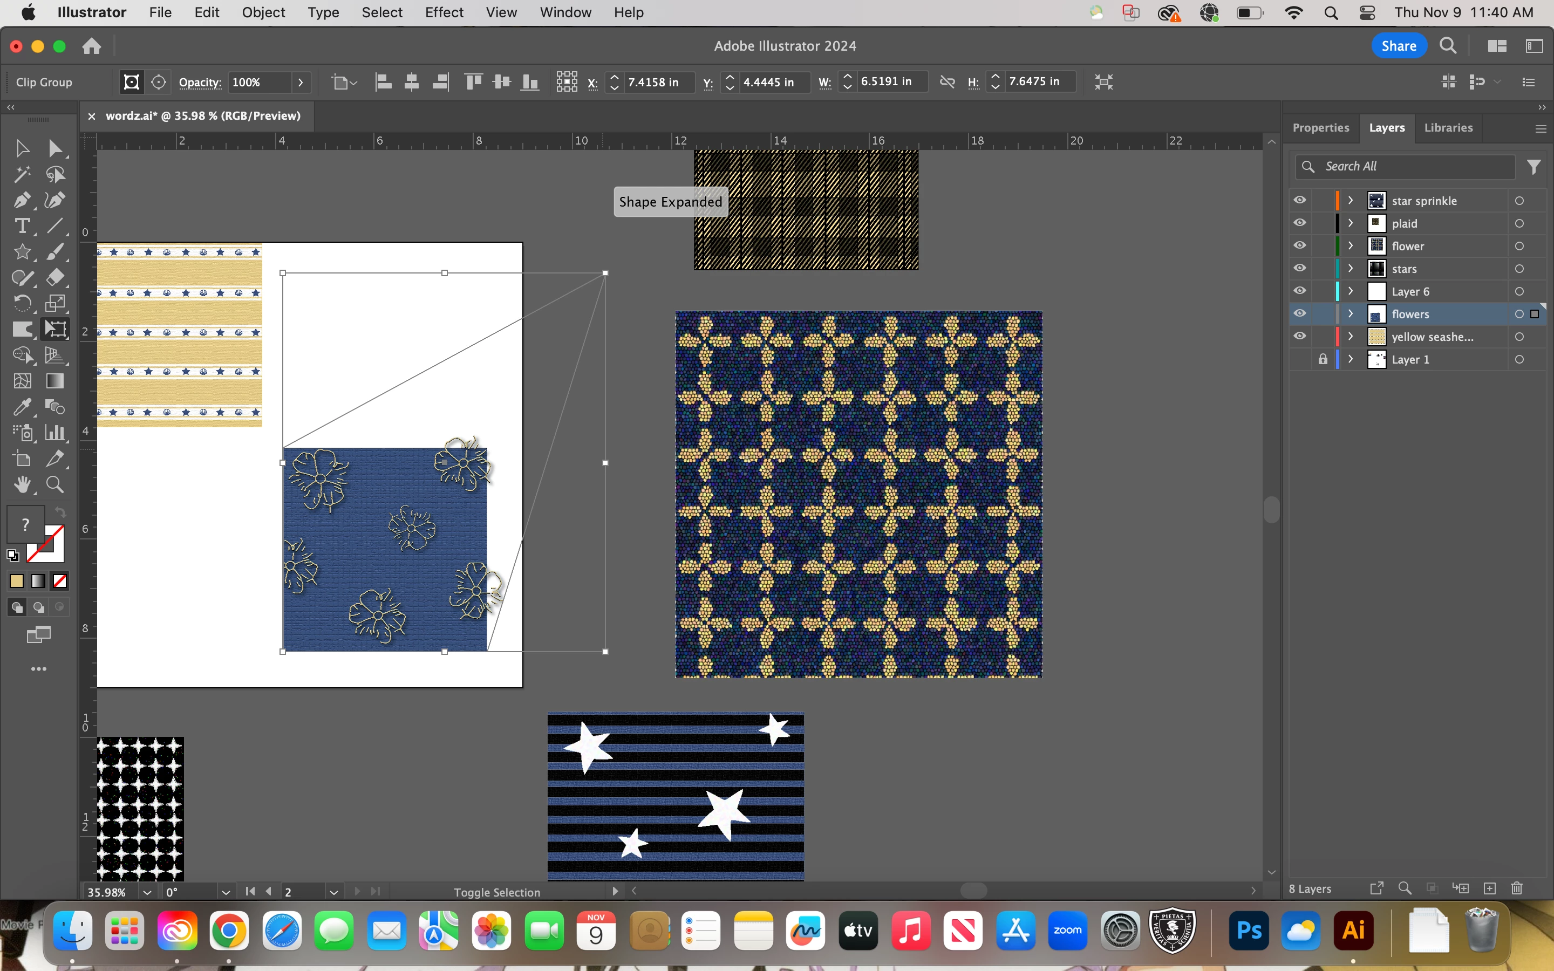1554x971 pixels.
Task: Switch to the Properties tab
Action: [1320, 128]
